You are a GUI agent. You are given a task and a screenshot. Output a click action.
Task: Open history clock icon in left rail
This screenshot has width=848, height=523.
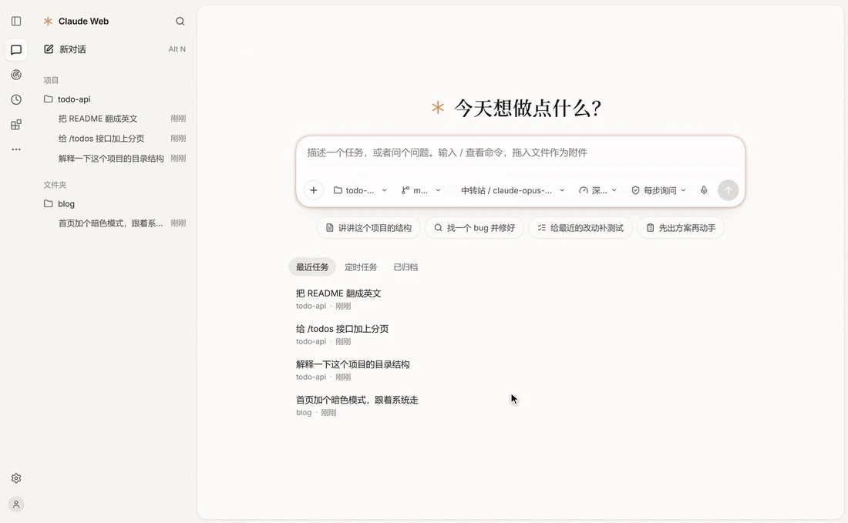[16, 99]
